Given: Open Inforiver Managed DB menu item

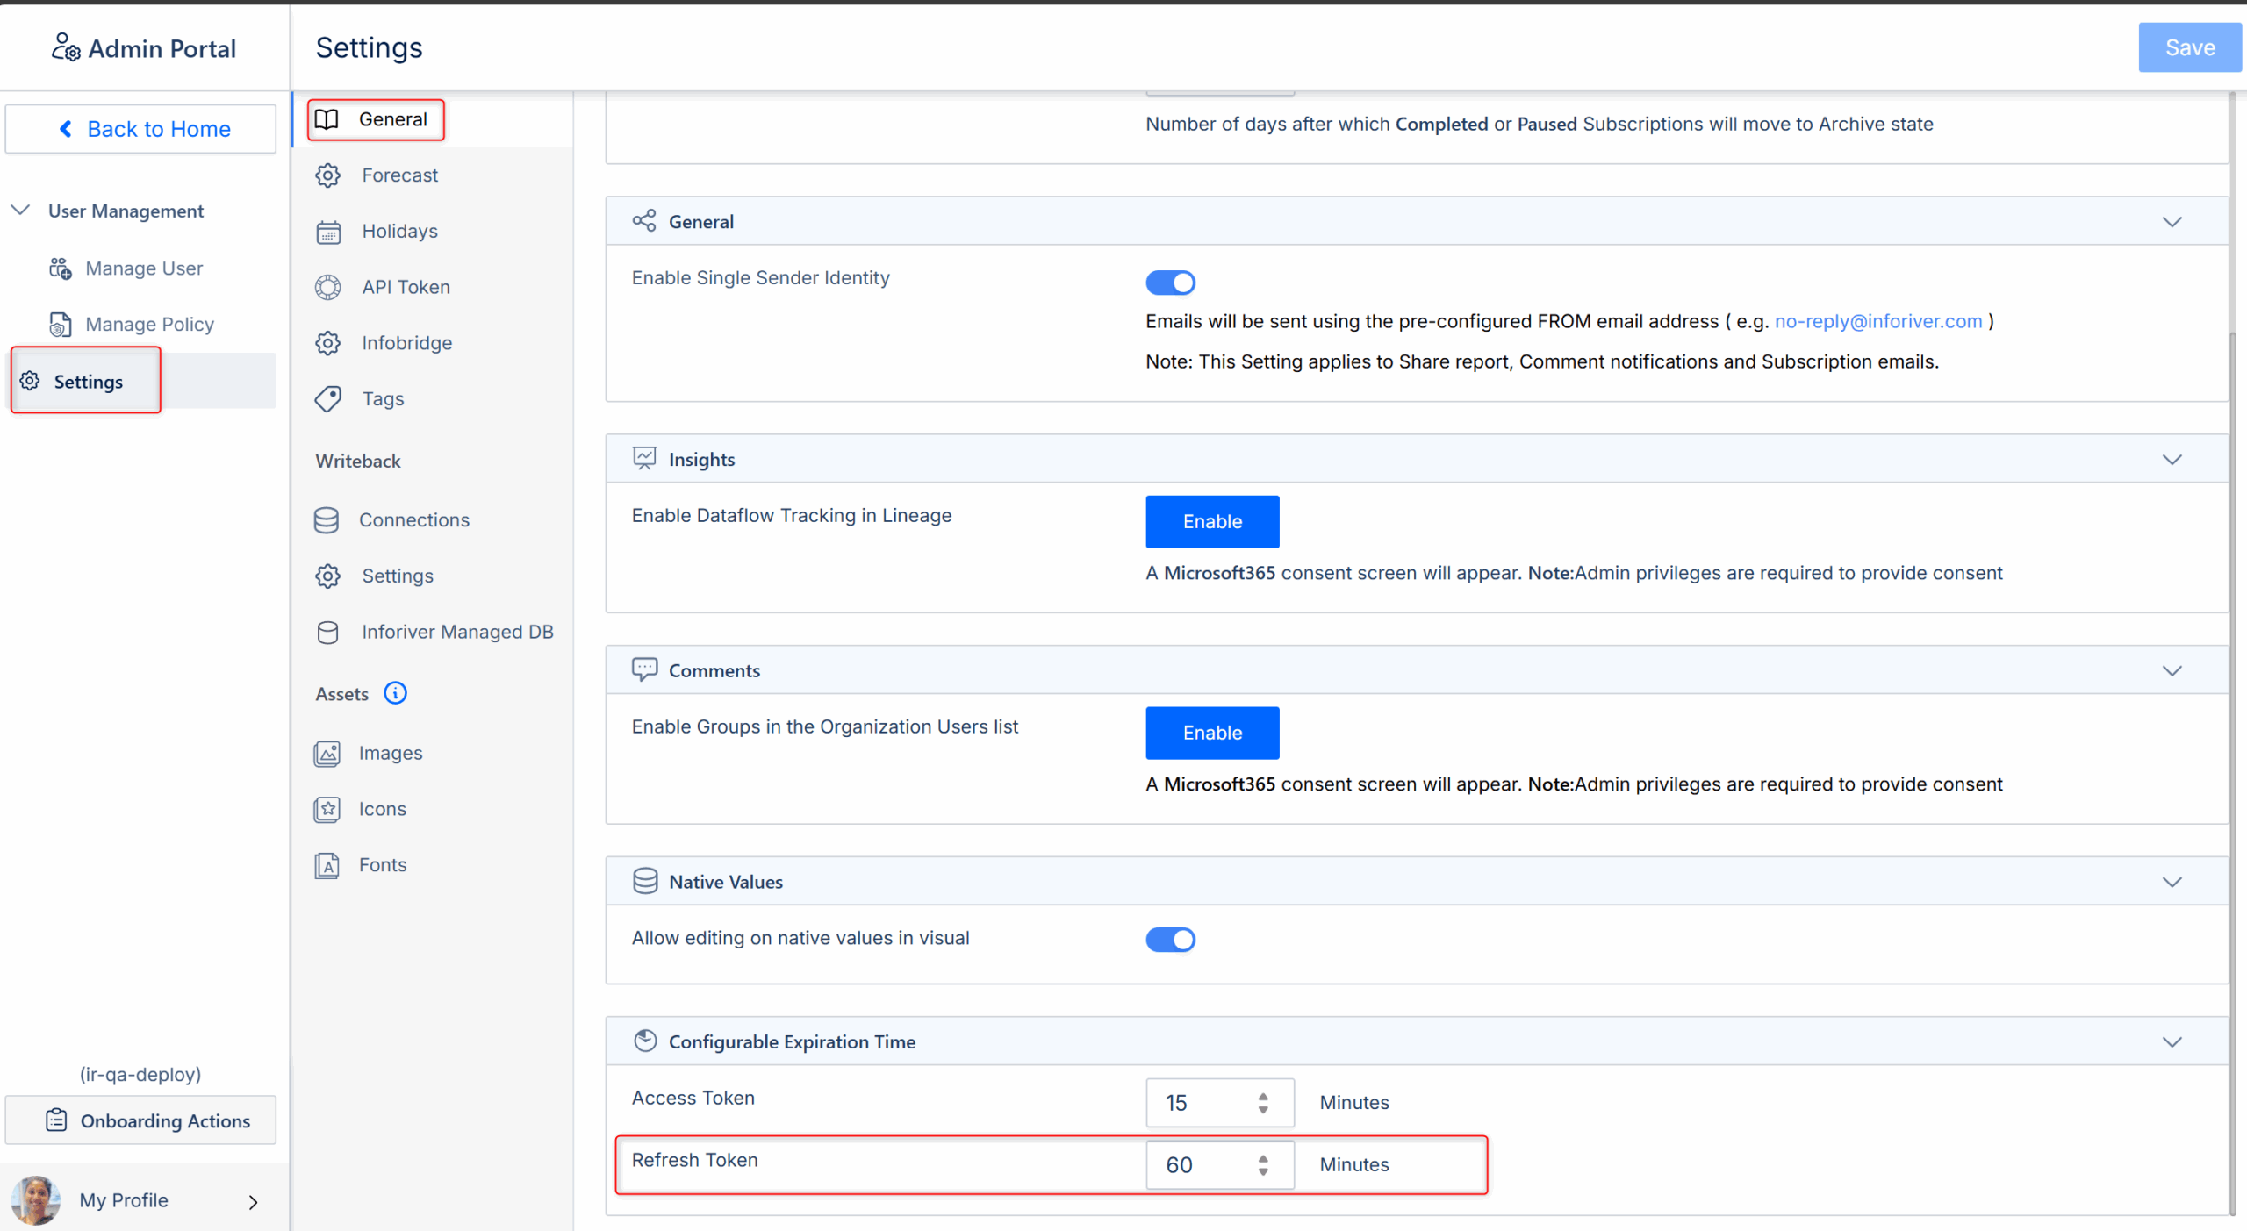Looking at the screenshot, I should [x=456, y=632].
